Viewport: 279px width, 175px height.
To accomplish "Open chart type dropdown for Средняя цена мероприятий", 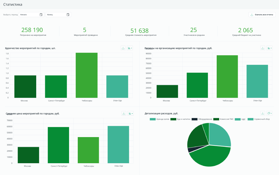I will click(131, 113).
